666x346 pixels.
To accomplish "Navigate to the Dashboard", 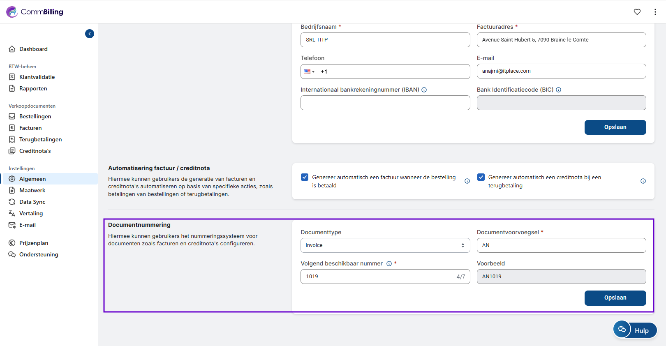I will pyautogui.click(x=33, y=49).
